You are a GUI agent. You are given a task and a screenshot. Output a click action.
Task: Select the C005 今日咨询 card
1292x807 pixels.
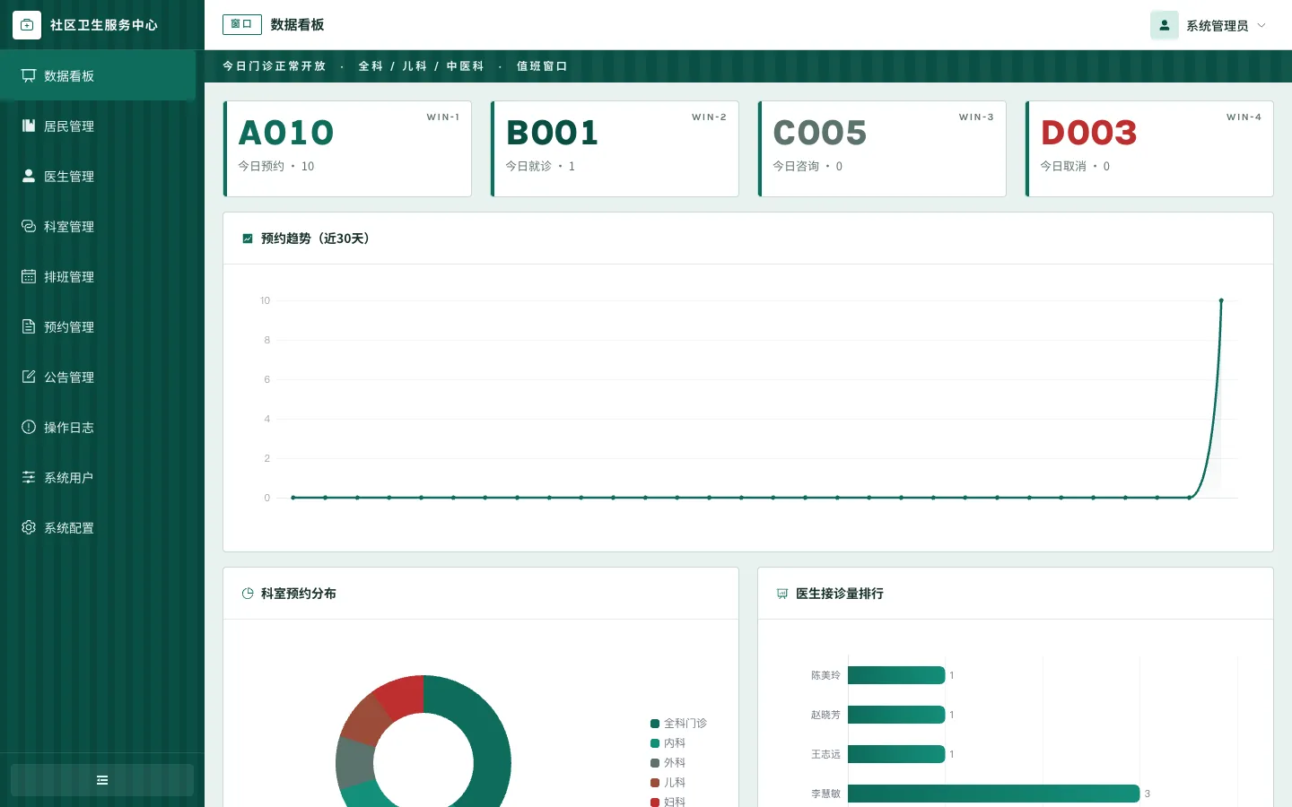(x=882, y=149)
